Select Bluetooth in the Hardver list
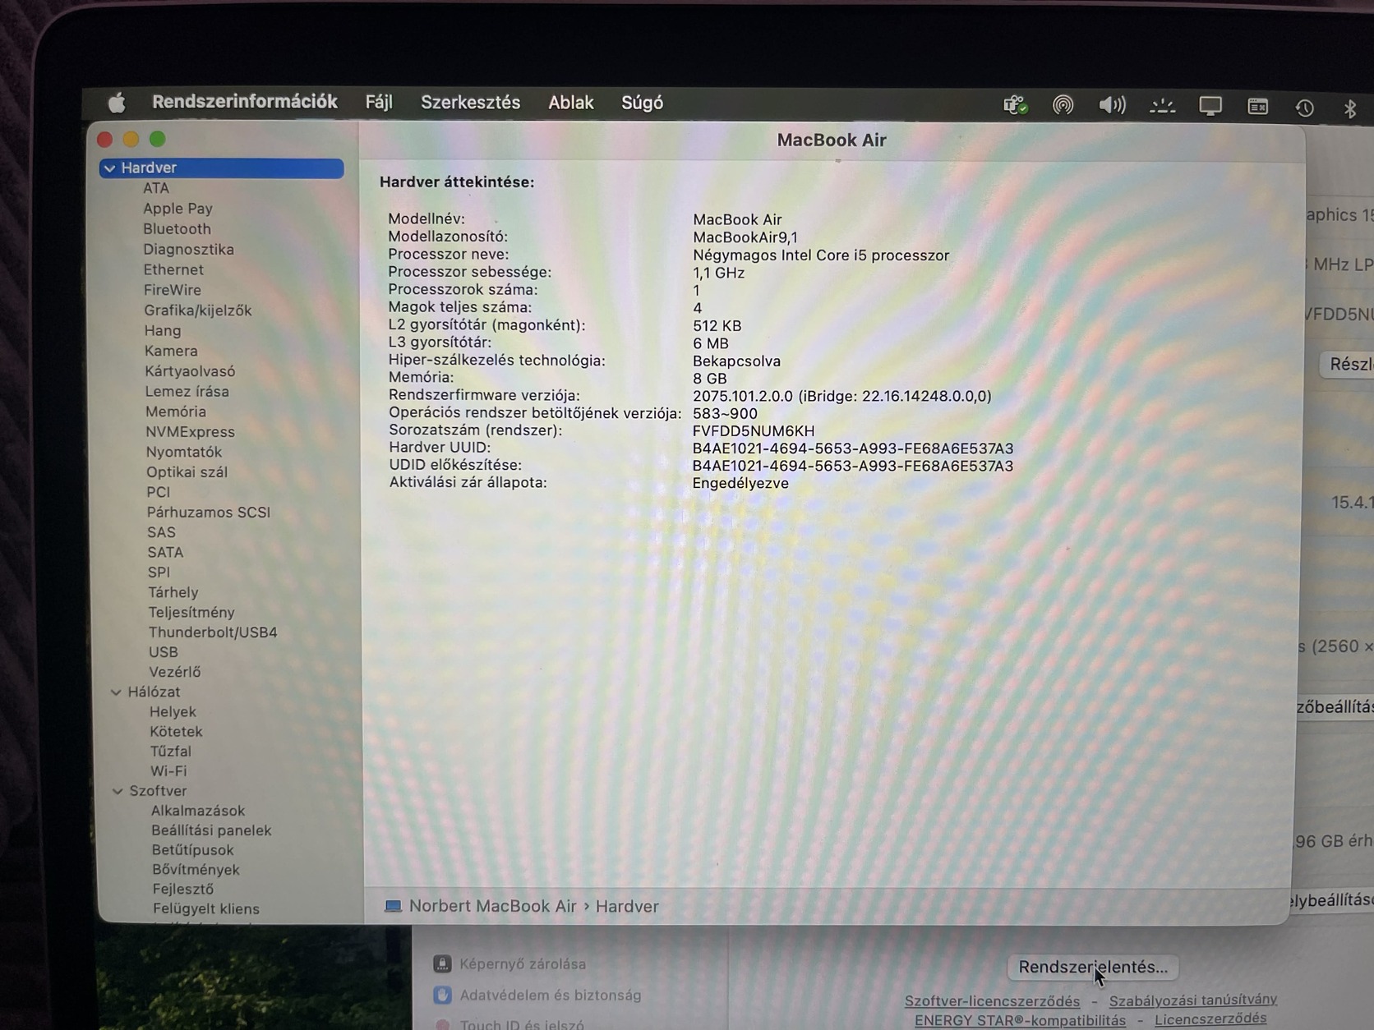Viewport: 1374px width, 1030px height. coord(177,229)
